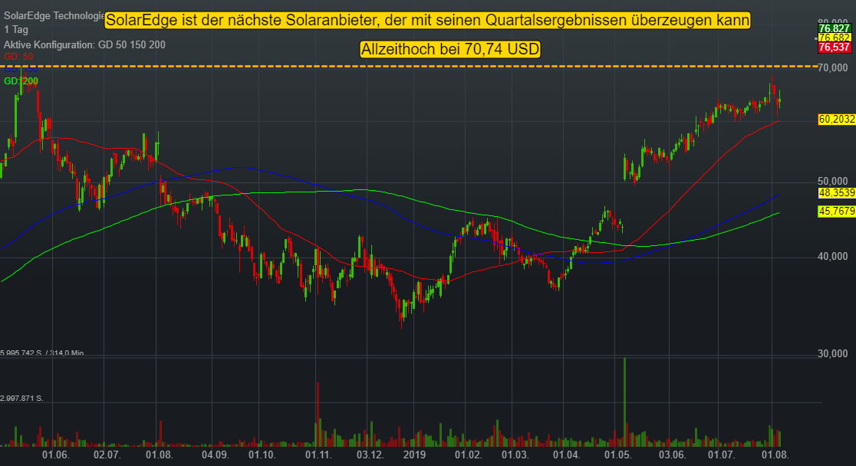
Task: Click the 30,000 price axis label
Action: click(x=832, y=353)
